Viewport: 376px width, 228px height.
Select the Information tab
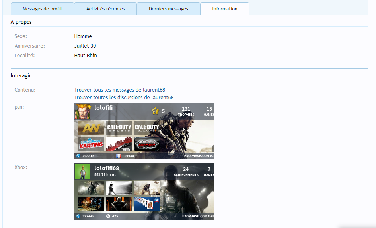click(x=225, y=9)
